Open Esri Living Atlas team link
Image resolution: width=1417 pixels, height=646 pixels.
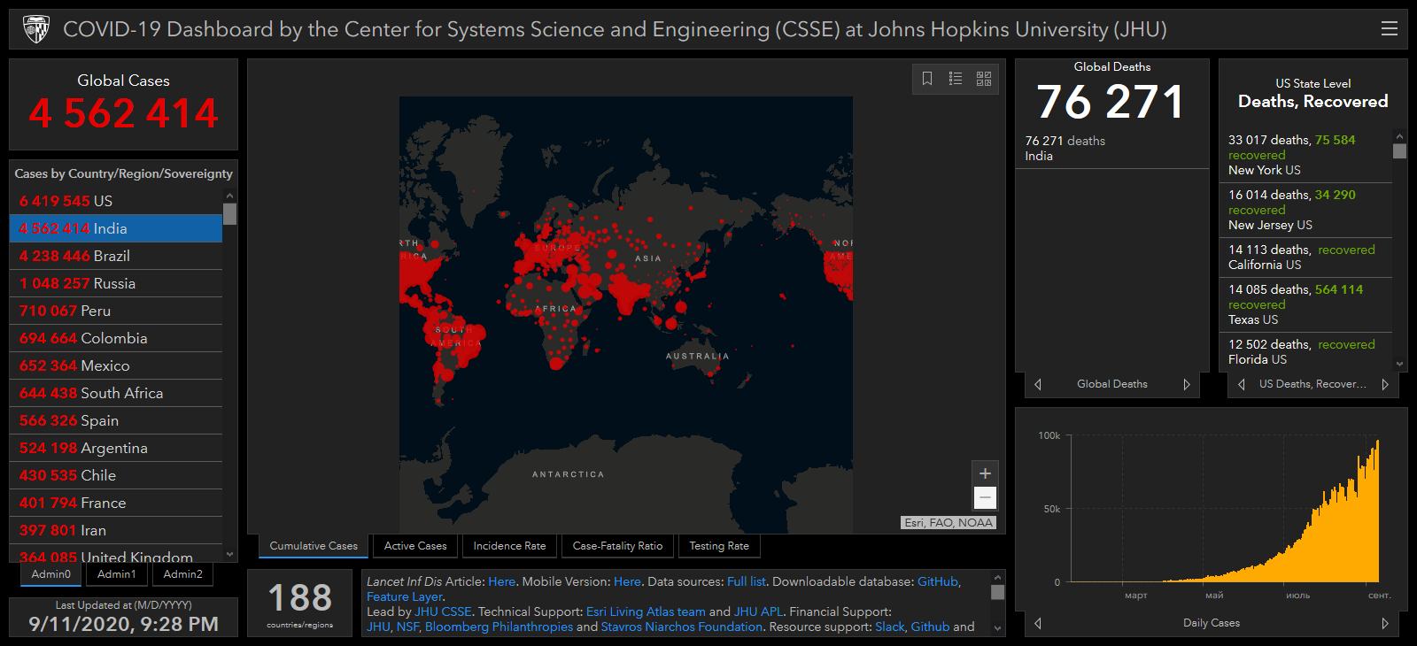646,611
